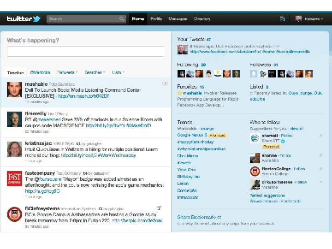This screenshot has height=249, width=332.
Task: Switch to the @Mentions tab
Action: point(40,72)
